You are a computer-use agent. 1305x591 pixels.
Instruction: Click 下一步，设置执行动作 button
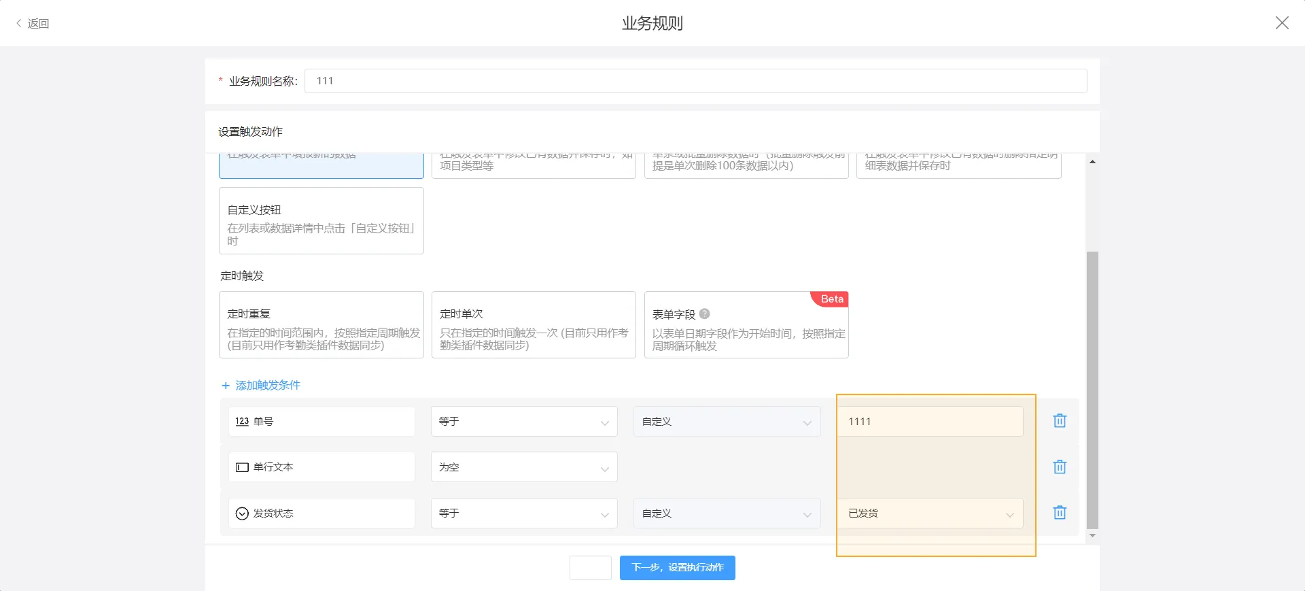point(677,568)
